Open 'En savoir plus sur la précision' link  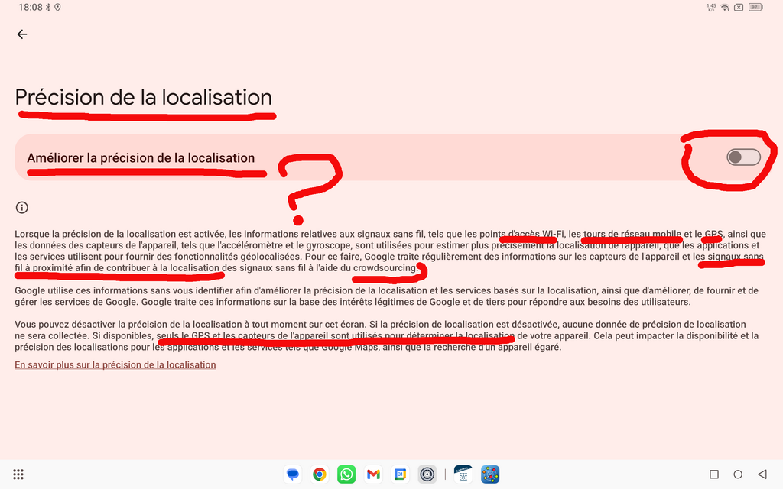(x=115, y=364)
